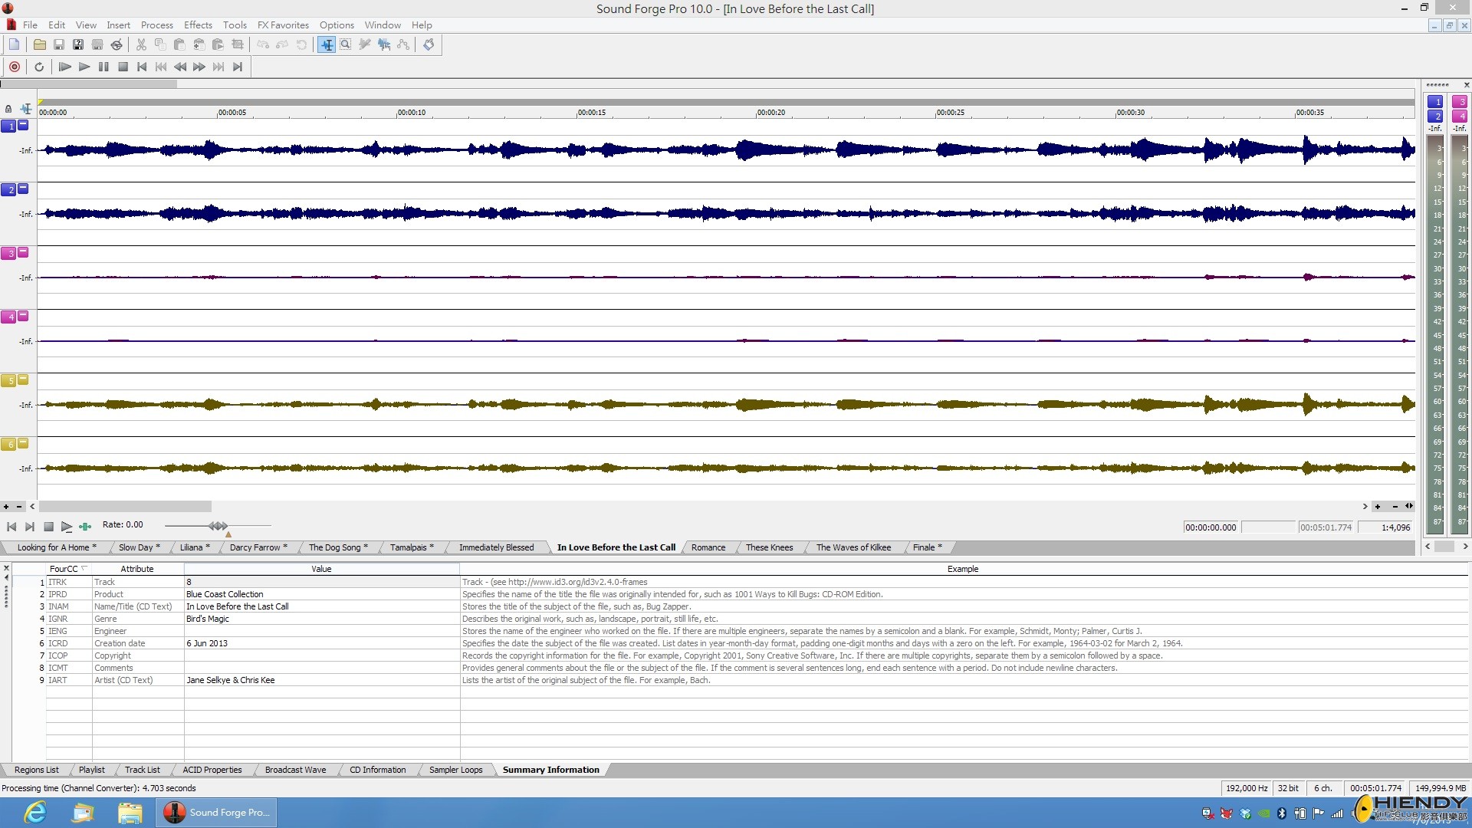
Task: Click the Cut scissors icon
Action: point(141,44)
